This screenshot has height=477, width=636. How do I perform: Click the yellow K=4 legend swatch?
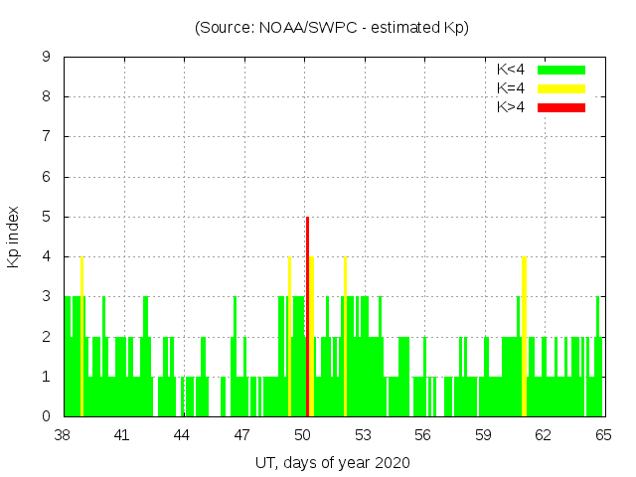coord(561,88)
